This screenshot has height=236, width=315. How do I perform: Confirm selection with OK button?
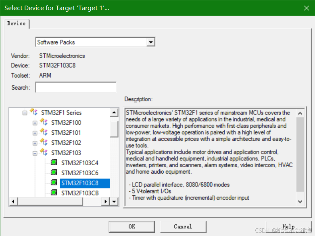(132, 227)
